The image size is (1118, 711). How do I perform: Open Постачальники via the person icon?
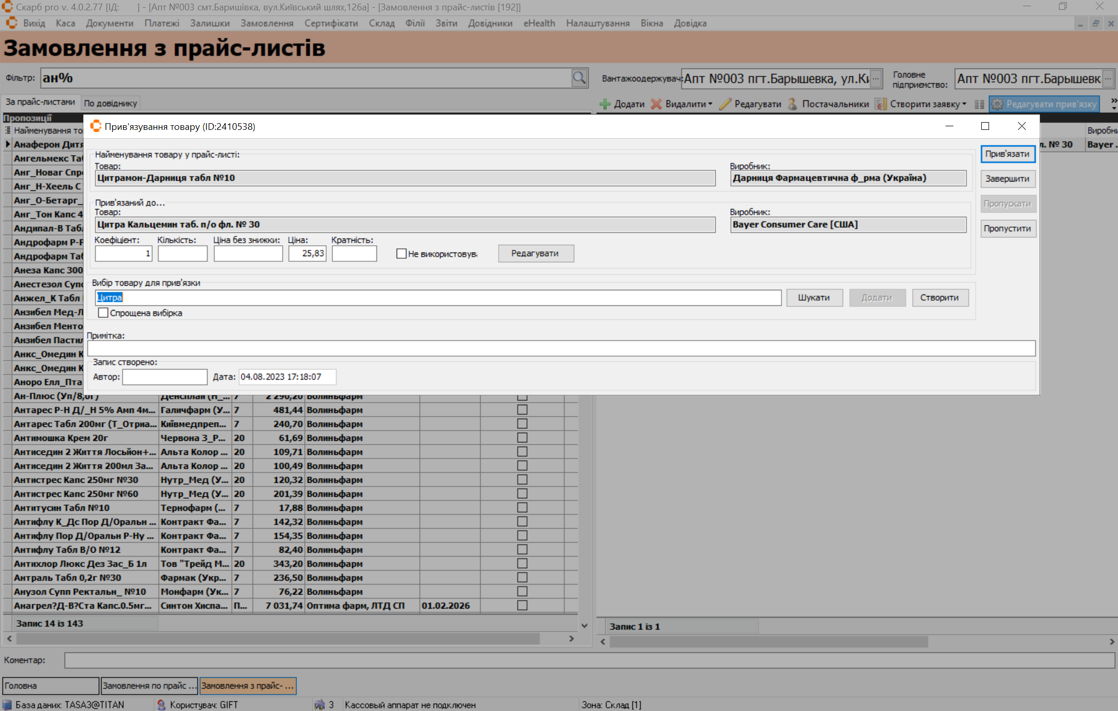coord(792,104)
